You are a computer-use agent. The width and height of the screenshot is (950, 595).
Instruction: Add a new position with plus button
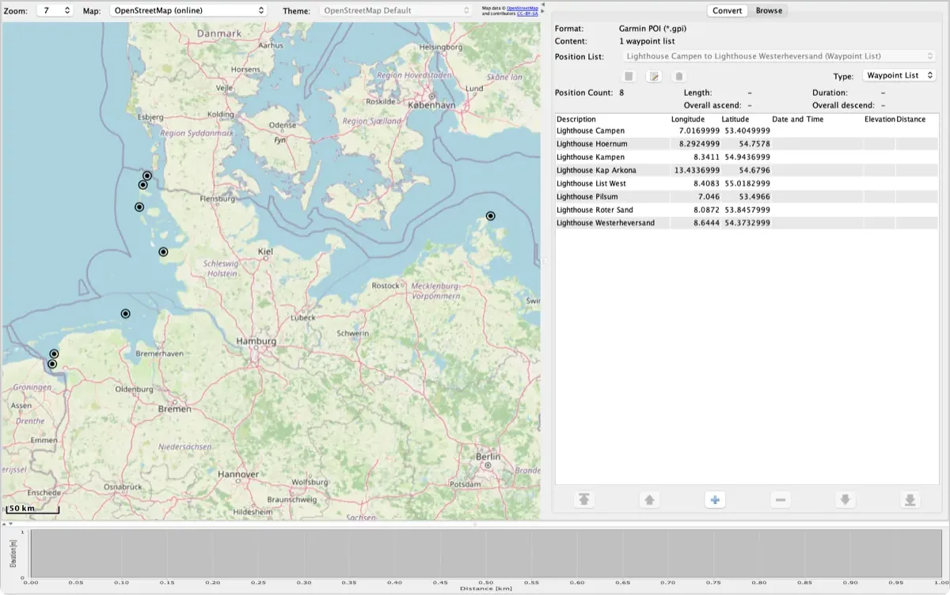[715, 500]
